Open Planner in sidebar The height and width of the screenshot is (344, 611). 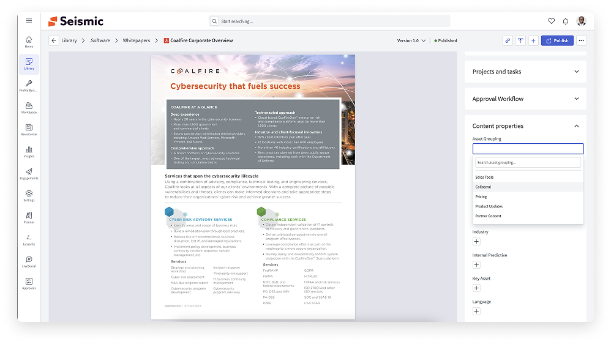tap(29, 218)
